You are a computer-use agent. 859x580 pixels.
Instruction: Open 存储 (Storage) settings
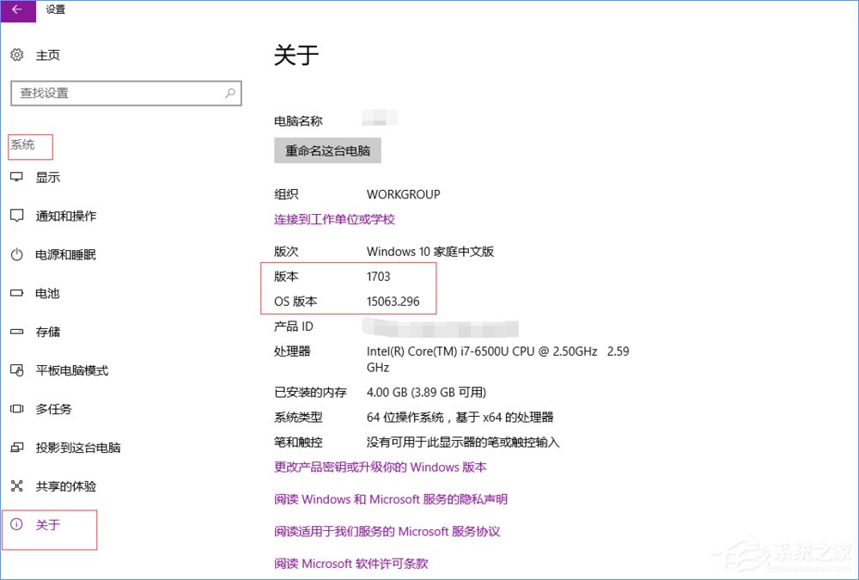click(x=47, y=332)
